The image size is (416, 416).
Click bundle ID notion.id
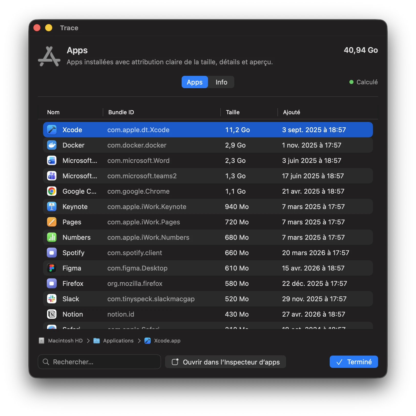[121, 314]
